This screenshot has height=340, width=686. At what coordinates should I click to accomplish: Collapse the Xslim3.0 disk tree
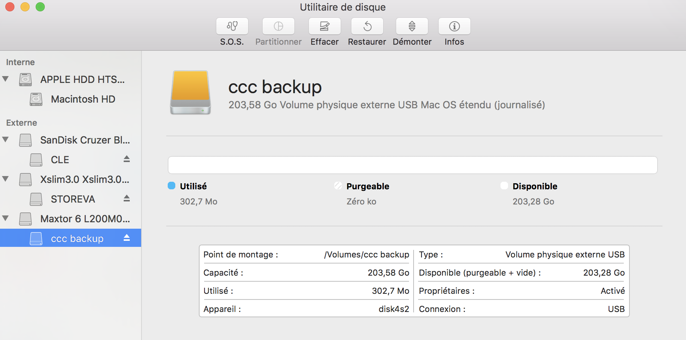pyautogui.click(x=6, y=179)
